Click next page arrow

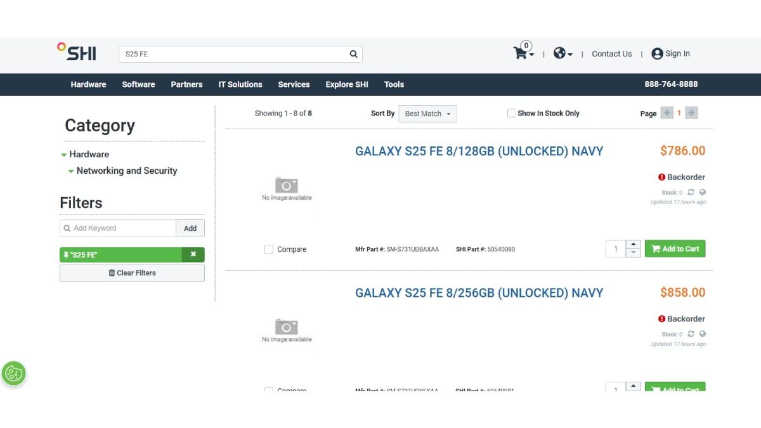(691, 113)
